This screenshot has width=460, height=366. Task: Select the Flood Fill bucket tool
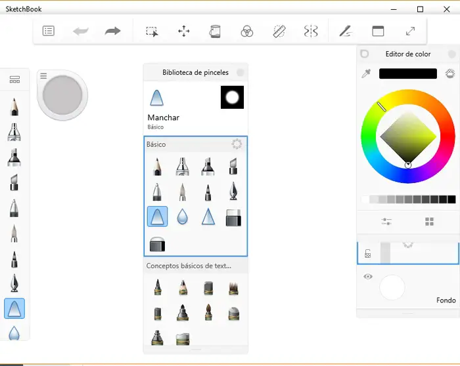click(x=215, y=31)
